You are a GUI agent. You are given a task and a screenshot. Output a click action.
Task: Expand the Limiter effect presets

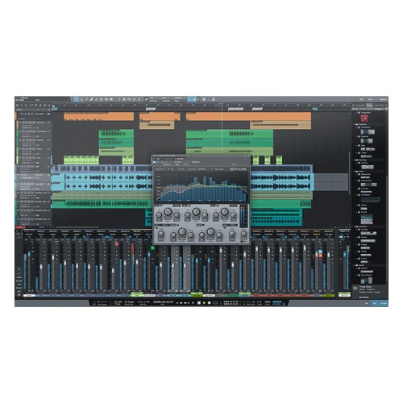(356, 153)
